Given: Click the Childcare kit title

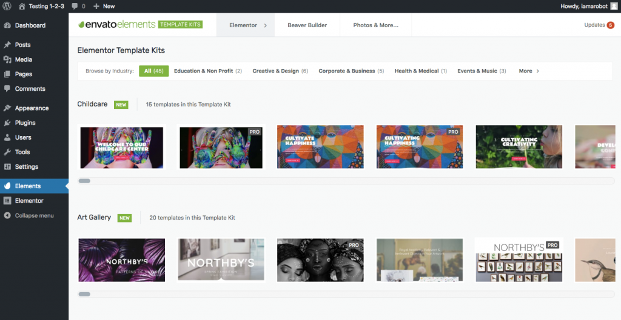Looking at the screenshot, I should pyautogui.click(x=92, y=104).
